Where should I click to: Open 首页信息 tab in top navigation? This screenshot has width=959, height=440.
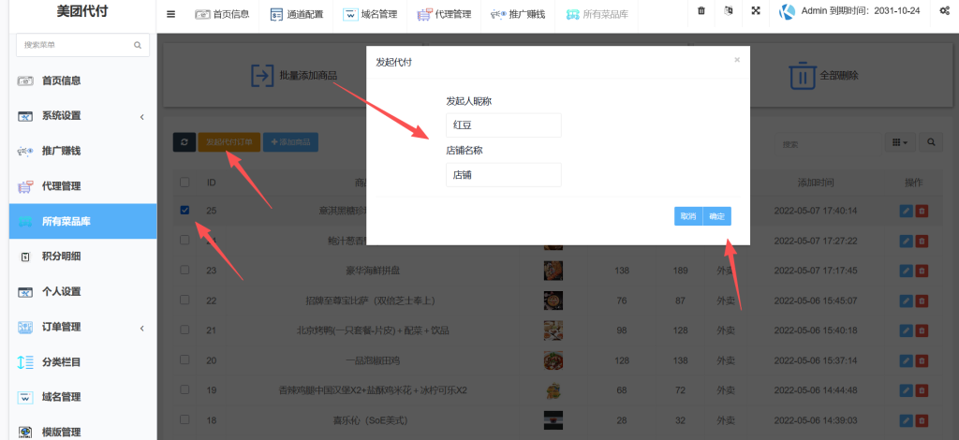pyautogui.click(x=222, y=15)
